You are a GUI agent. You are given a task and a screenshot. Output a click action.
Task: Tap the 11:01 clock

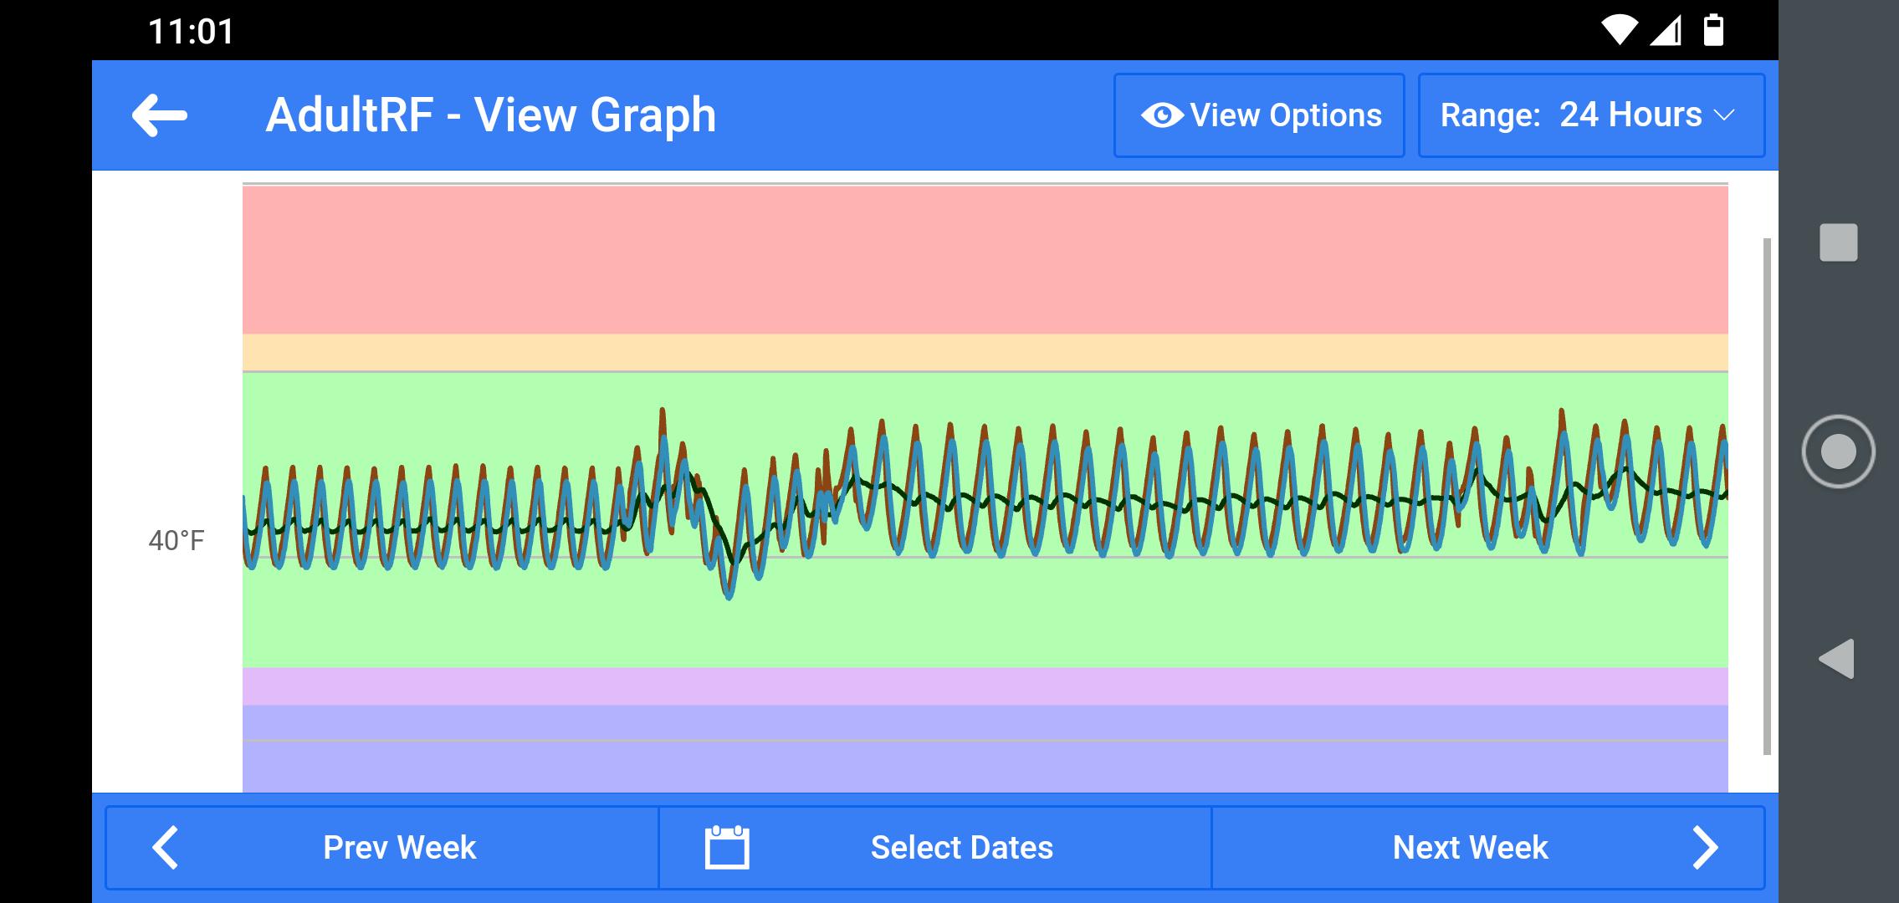tap(191, 32)
